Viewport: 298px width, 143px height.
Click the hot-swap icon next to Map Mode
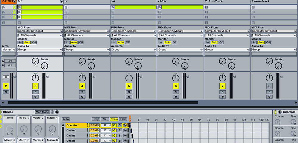(x=52, y=112)
